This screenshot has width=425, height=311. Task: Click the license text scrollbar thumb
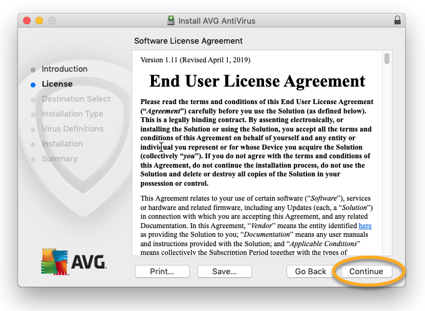[387, 59]
